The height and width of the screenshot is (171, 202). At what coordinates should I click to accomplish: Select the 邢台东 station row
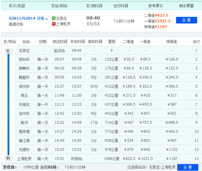pos(108,59)
